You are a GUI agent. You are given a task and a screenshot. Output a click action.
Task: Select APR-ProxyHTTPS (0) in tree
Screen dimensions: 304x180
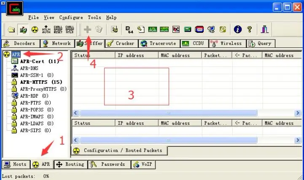click(x=43, y=89)
